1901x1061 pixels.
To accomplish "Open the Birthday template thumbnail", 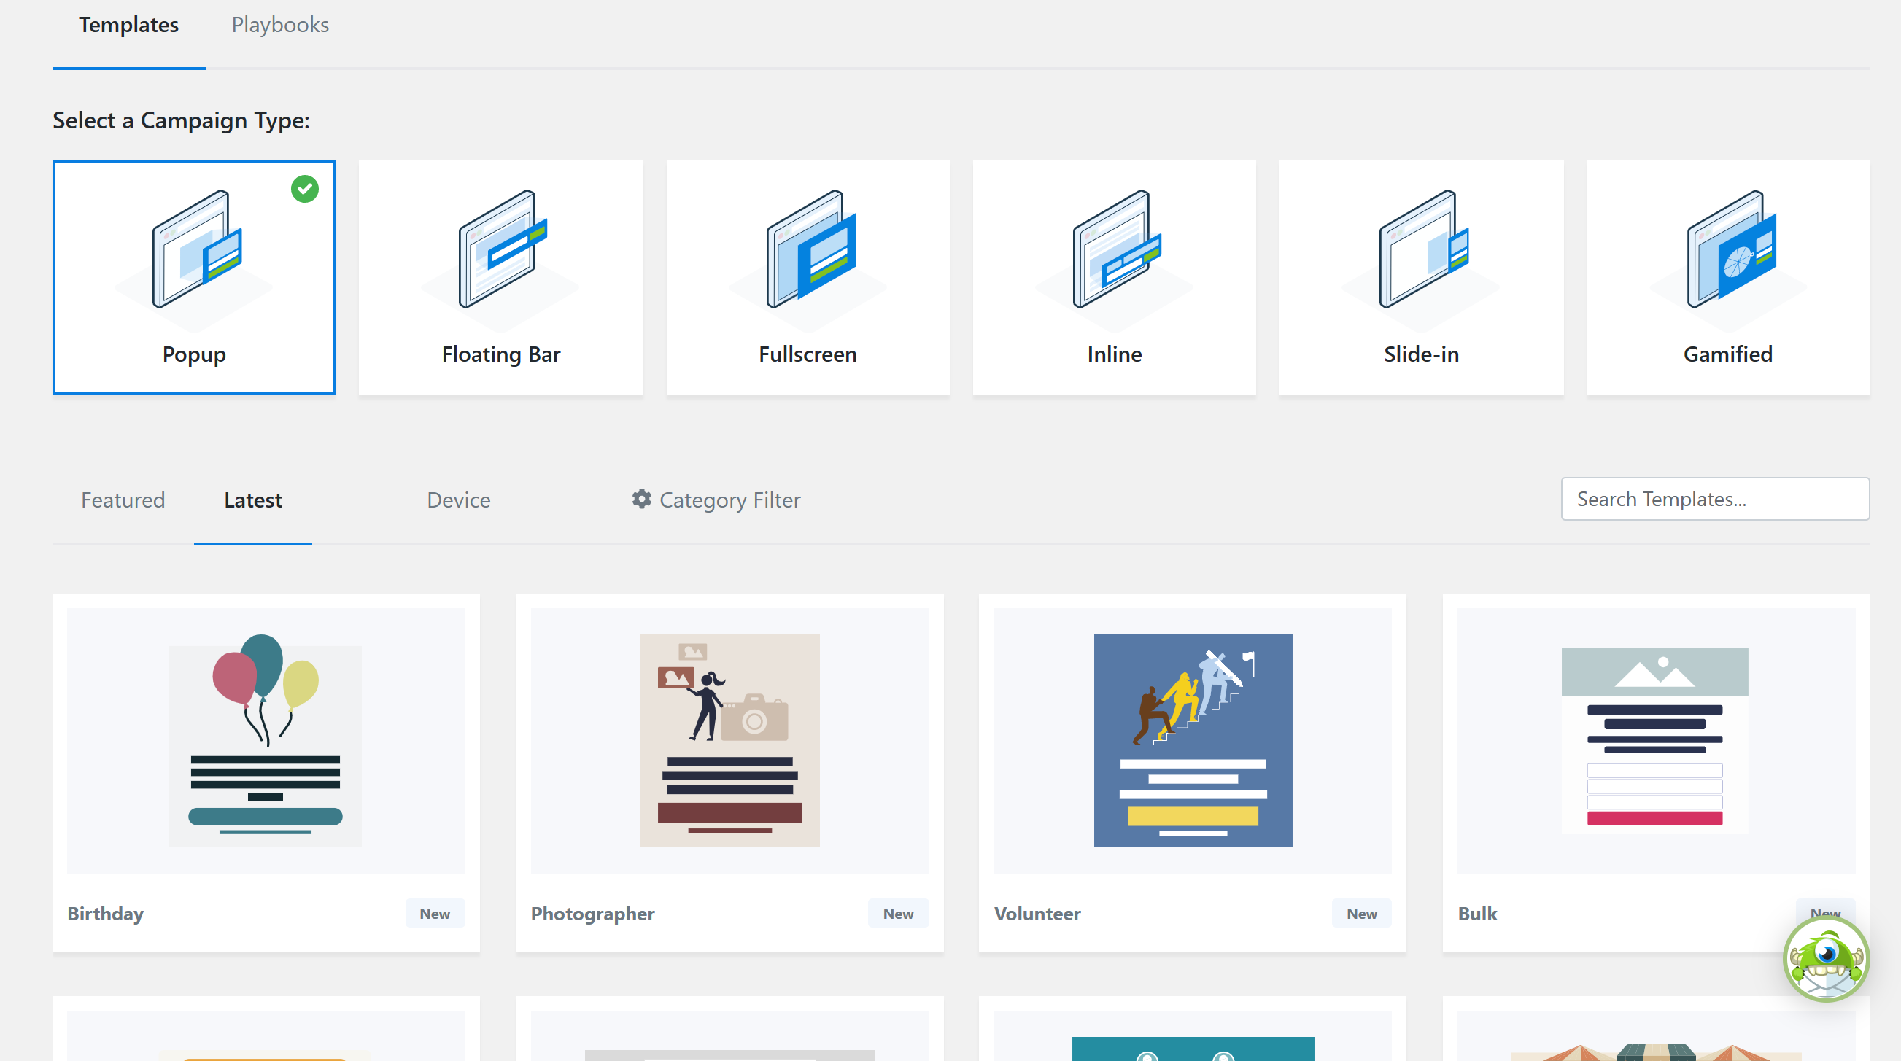I will point(266,740).
